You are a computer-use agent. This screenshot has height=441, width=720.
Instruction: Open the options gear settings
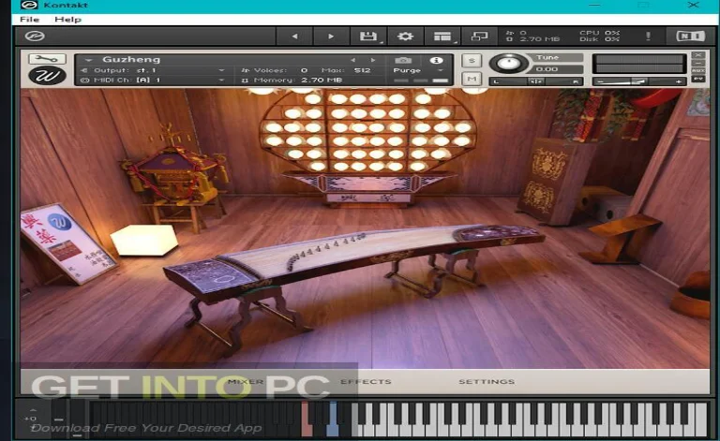[x=405, y=37]
